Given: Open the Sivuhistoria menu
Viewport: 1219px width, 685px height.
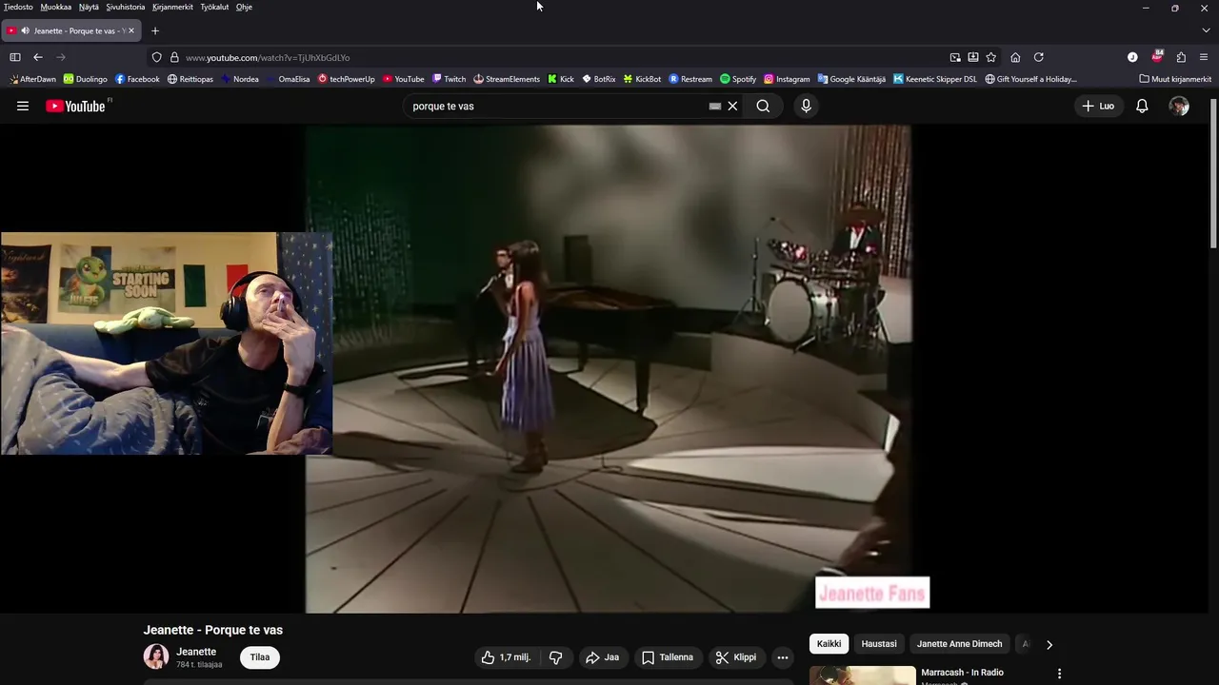Looking at the screenshot, I should click(x=126, y=7).
